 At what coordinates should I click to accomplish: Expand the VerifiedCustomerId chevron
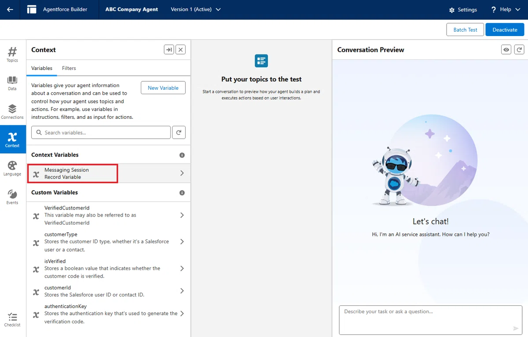(182, 215)
